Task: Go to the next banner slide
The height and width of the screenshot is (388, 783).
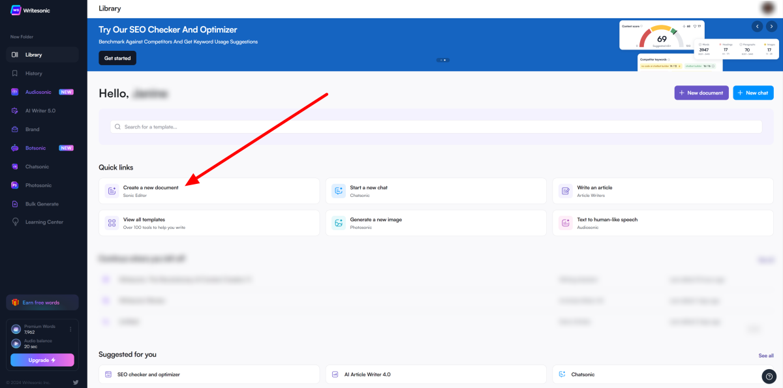Action: [x=771, y=26]
